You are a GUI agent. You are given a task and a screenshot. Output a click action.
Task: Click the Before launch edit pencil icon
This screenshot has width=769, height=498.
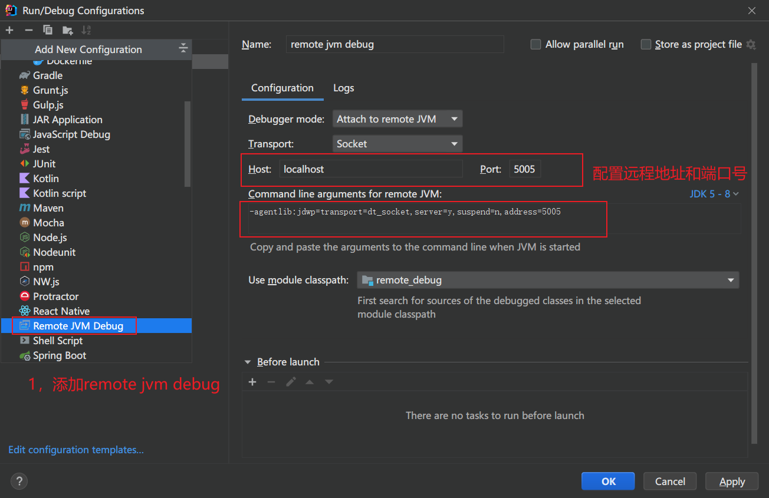click(x=291, y=382)
